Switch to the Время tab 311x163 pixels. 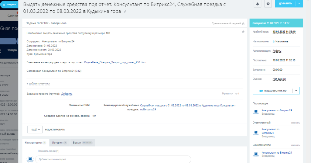pos(83,143)
